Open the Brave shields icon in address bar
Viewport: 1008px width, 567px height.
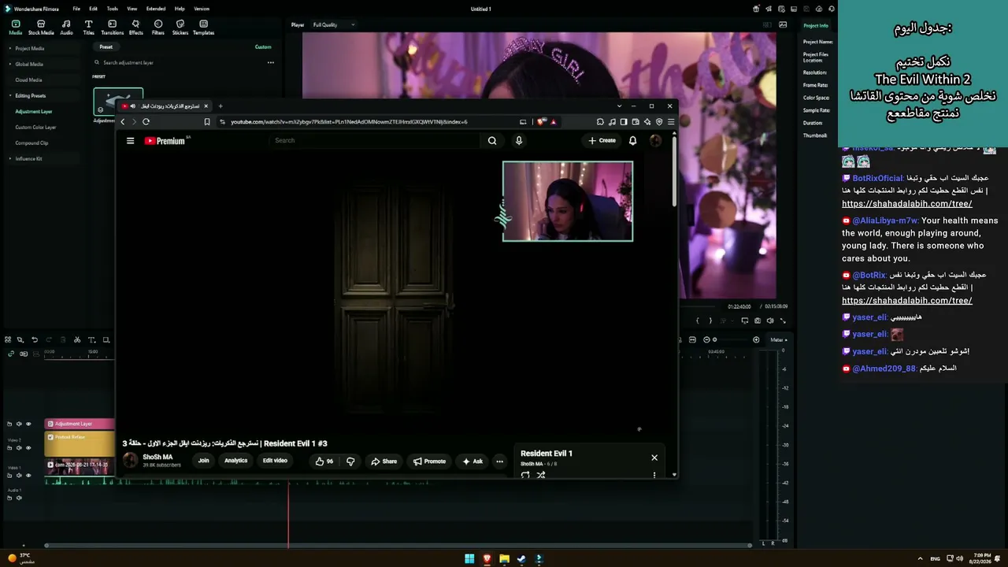[541, 121]
